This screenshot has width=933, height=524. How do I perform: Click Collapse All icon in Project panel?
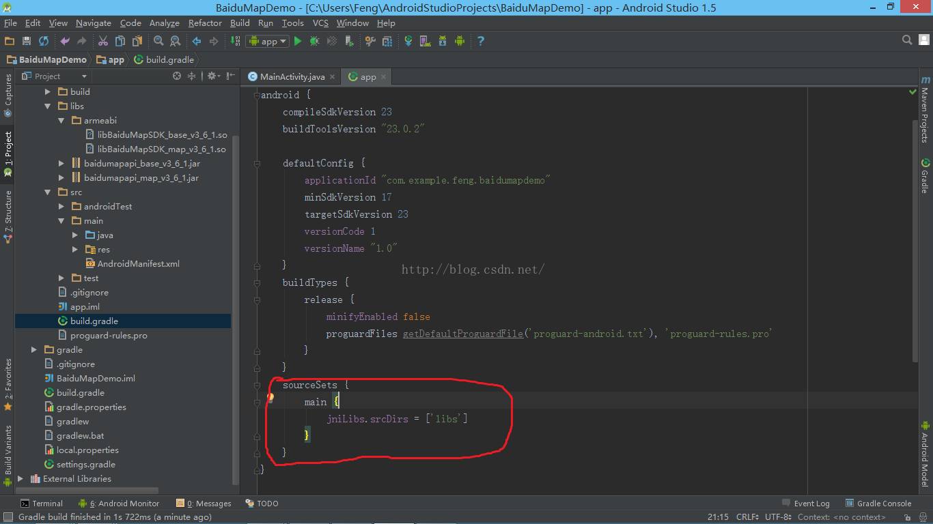point(192,76)
